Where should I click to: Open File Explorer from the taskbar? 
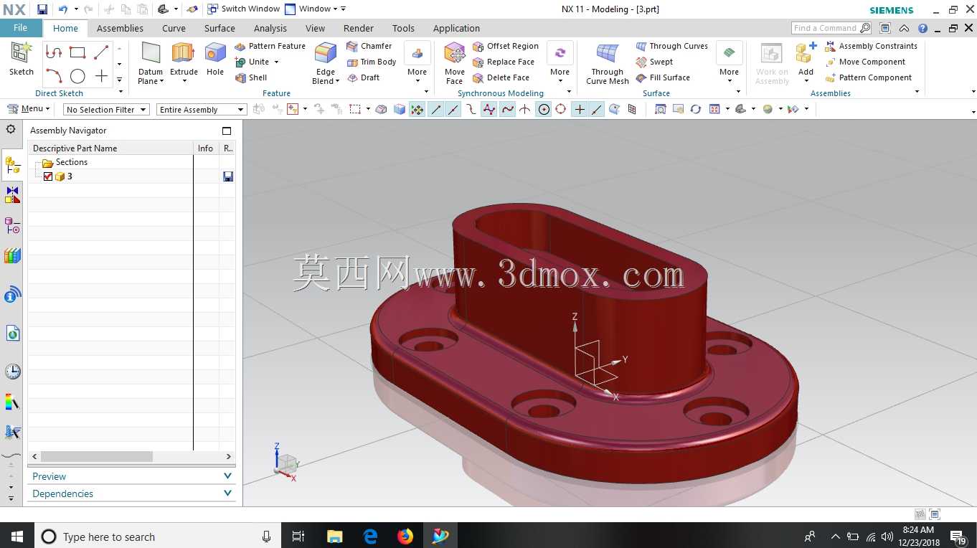click(x=334, y=536)
